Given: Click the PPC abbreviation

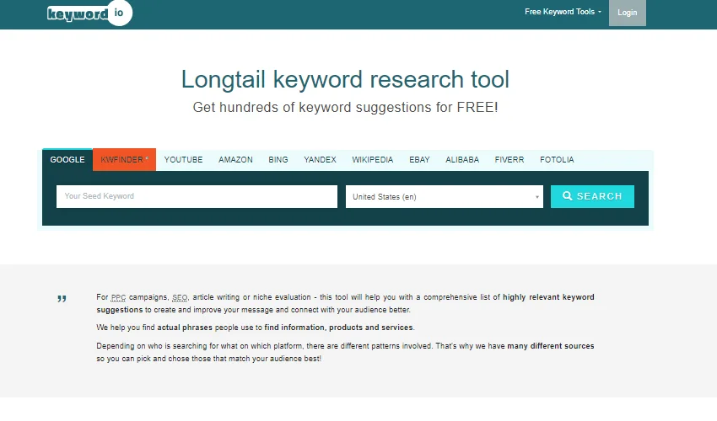Looking at the screenshot, I should coord(118,297).
